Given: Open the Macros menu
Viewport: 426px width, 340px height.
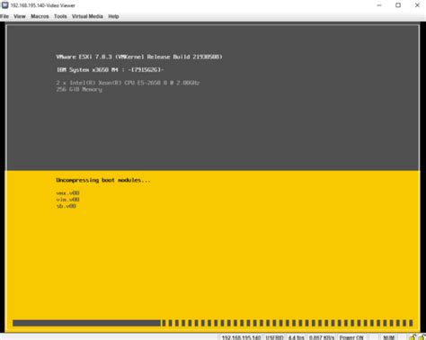Looking at the screenshot, I should 40,16.
